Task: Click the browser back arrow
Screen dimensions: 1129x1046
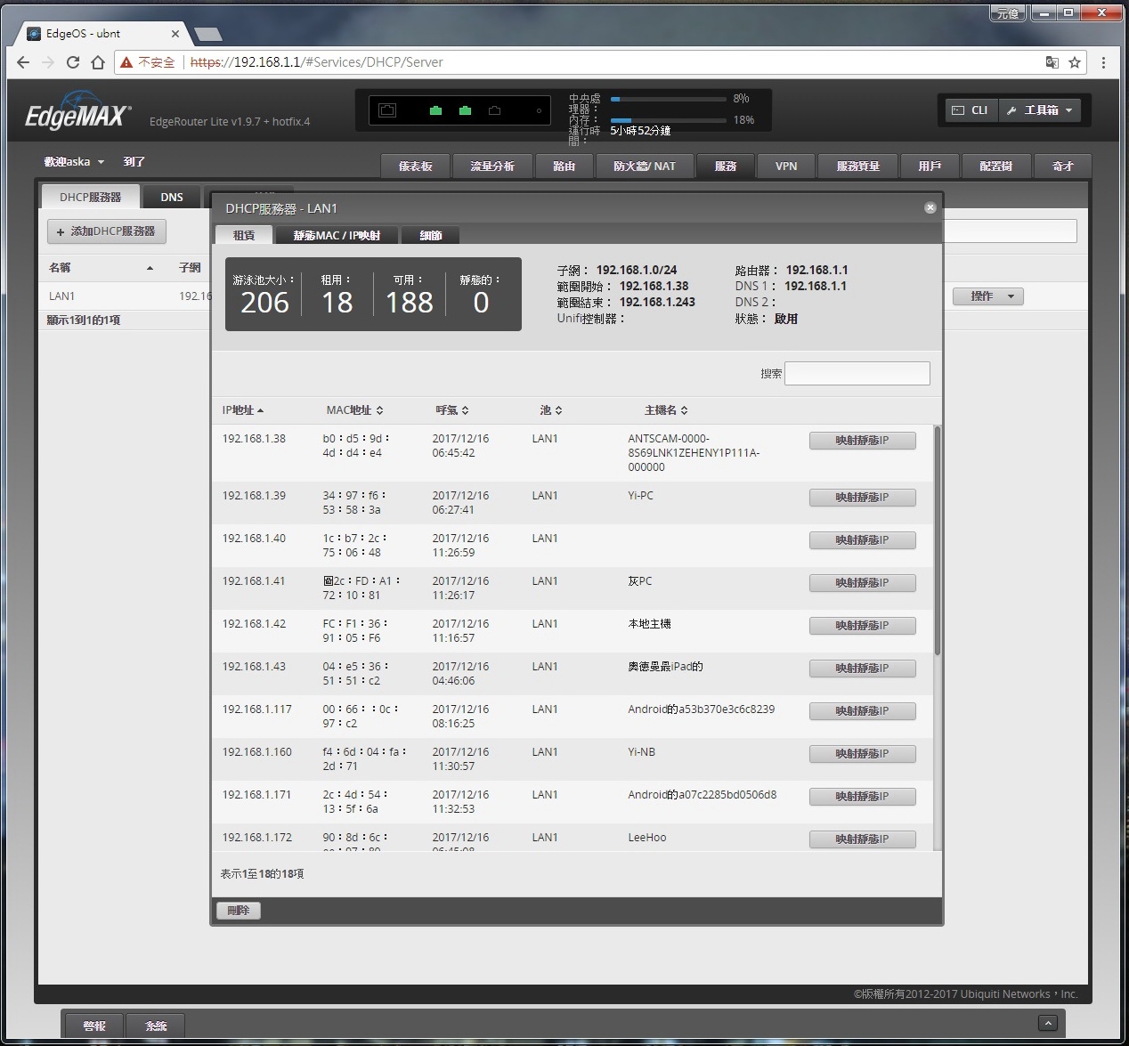Action: (x=24, y=62)
